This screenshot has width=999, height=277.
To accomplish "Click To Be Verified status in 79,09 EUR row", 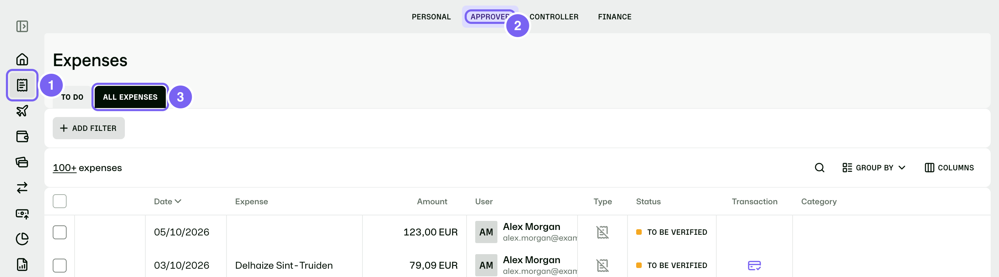I will click(x=671, y=265).
